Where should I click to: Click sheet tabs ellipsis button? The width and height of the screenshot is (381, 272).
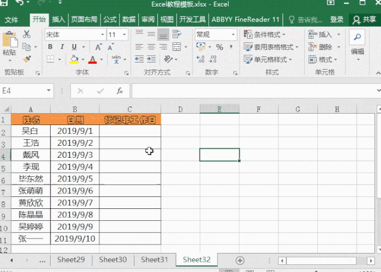[x=42, y=261]
